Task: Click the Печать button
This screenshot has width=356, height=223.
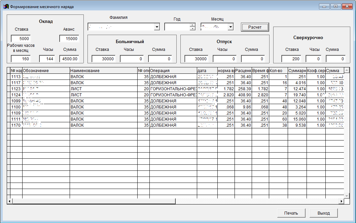Action: coord(291,213)
